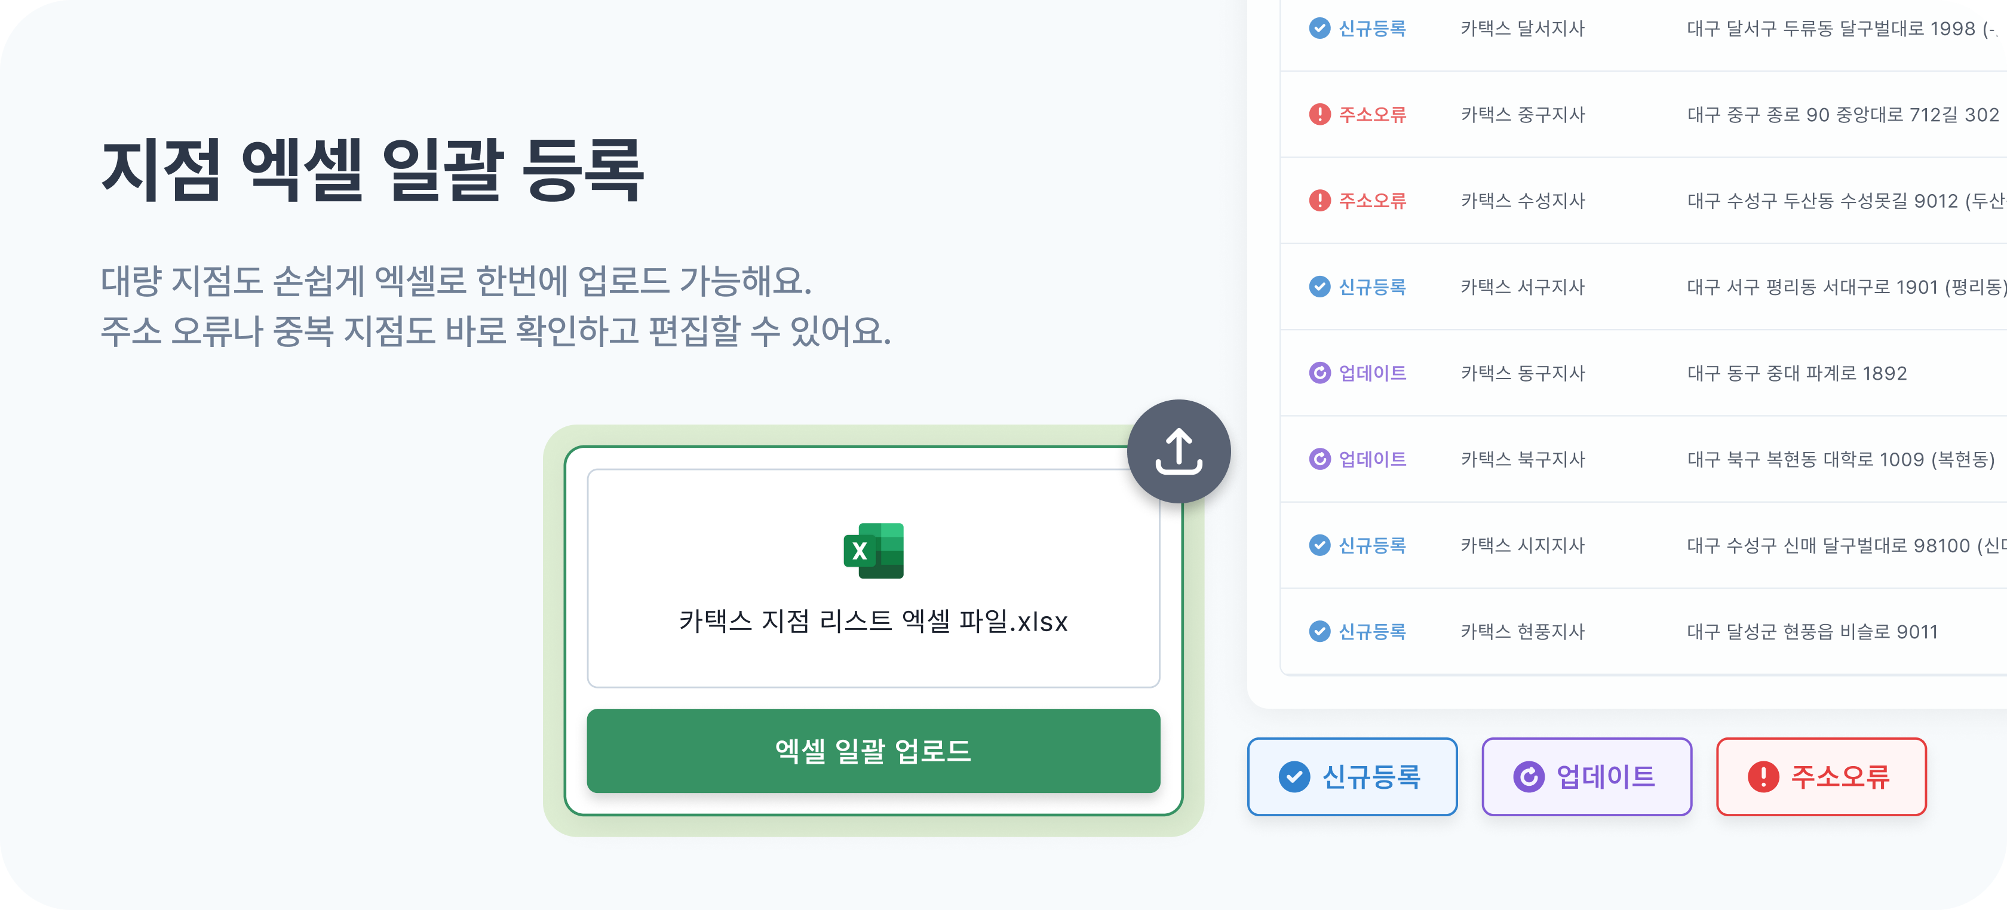Toggle the 신규등록 filter chip
This screenshot has height=910, width=2007.
pos(1352,776)
